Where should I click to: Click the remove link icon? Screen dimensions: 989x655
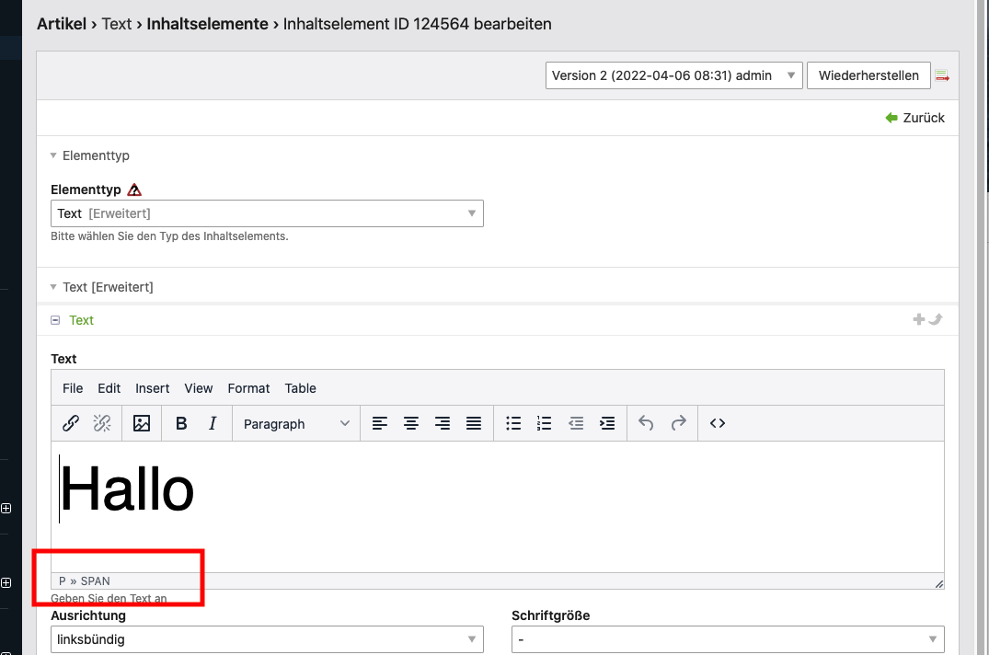pyautogui.click(x=101, y=423)
